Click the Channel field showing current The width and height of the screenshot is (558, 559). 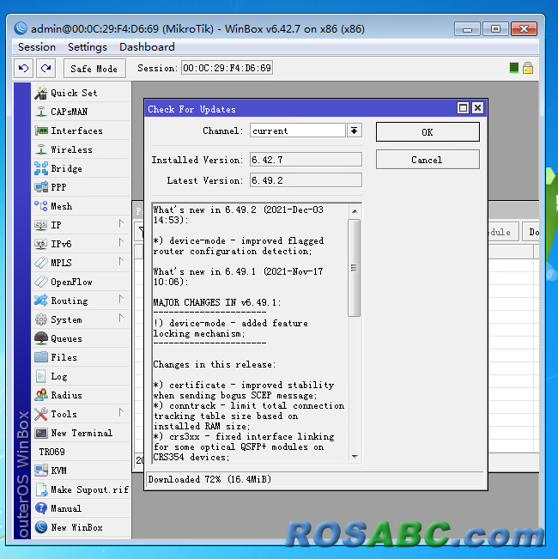click(298, 131)
